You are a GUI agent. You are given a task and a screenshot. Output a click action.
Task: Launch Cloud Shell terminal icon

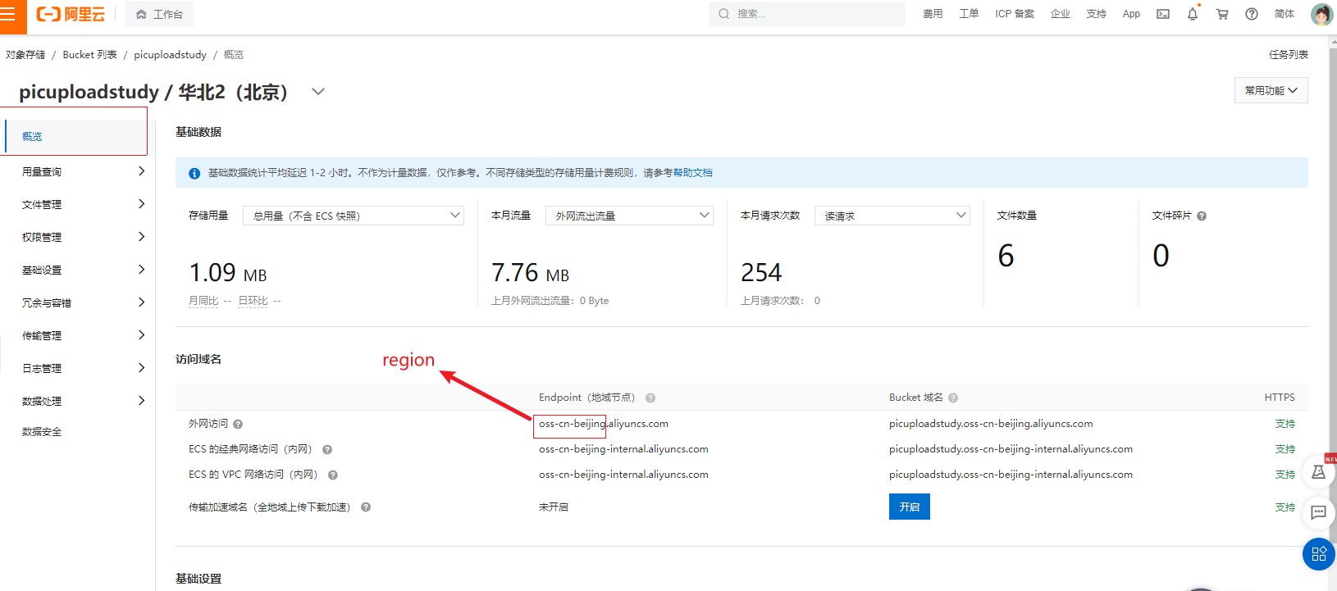1163,14
